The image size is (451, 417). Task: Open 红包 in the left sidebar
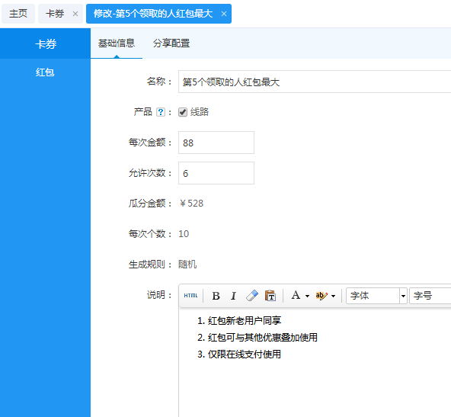point(45,72)
